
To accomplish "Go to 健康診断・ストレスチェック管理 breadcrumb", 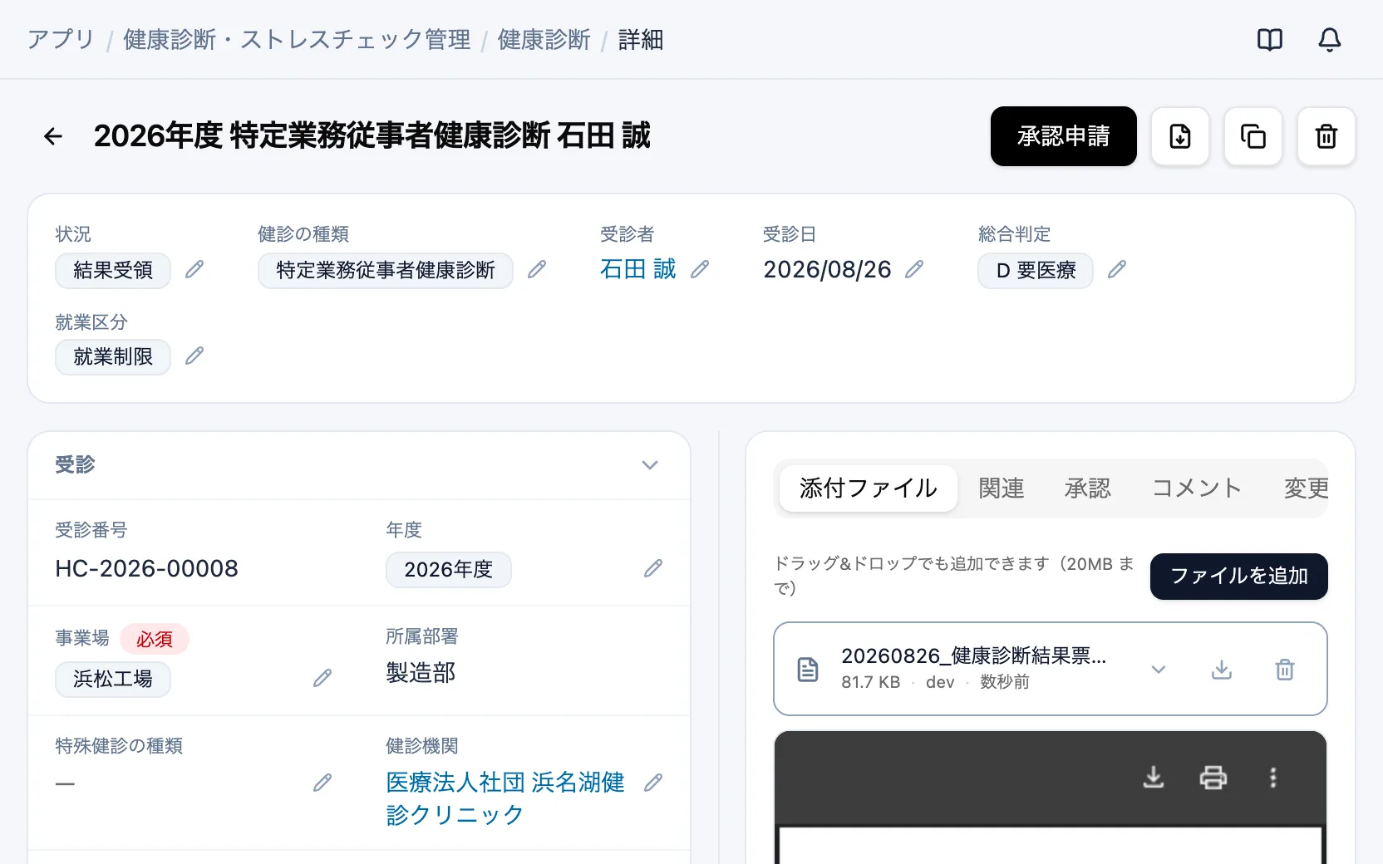I will coord(297,39).
